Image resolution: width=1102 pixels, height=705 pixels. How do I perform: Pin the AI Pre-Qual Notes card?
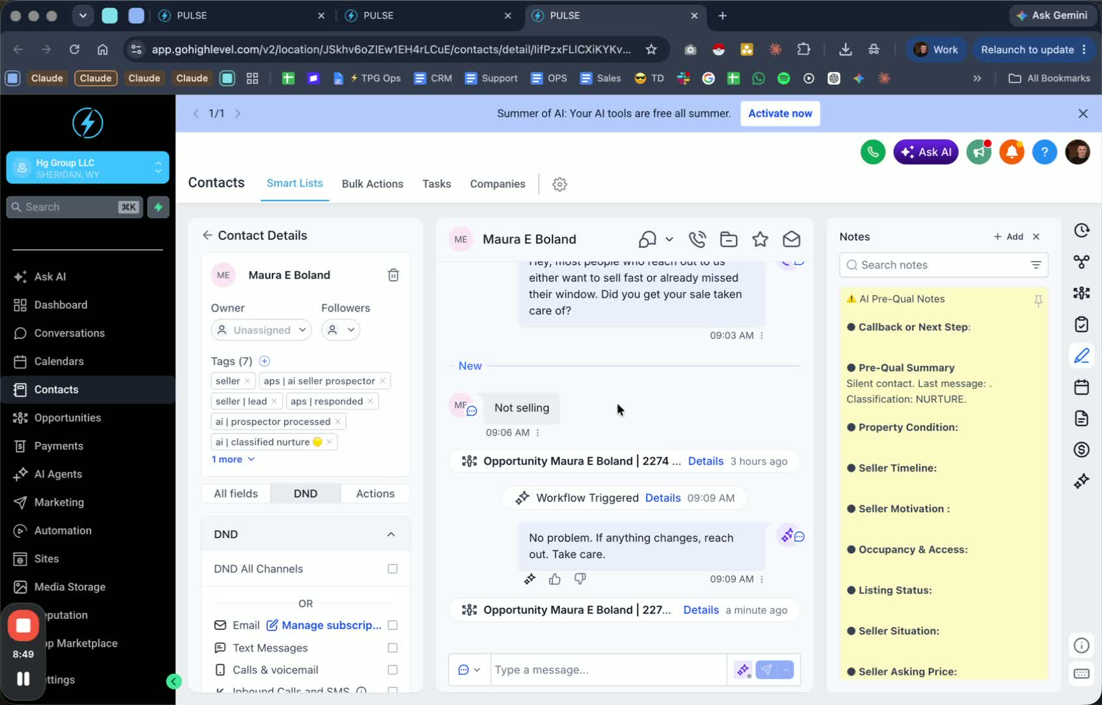coord(1038,300)
